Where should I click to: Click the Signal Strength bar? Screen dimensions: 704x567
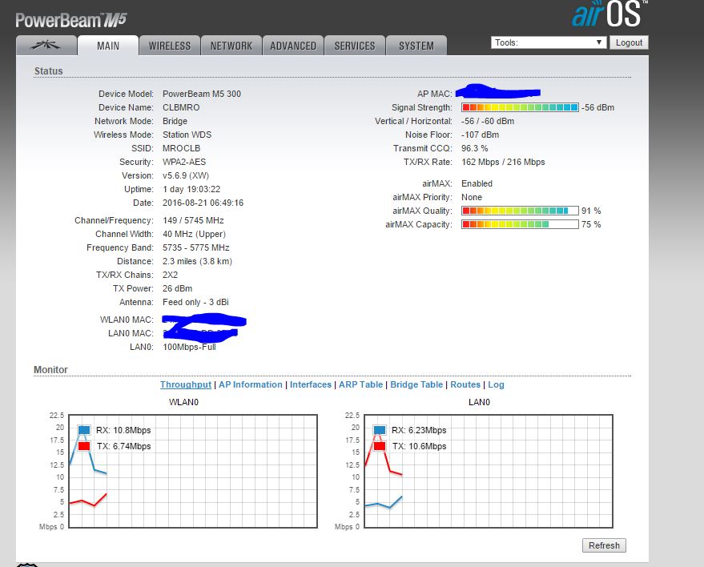(520, 107)
